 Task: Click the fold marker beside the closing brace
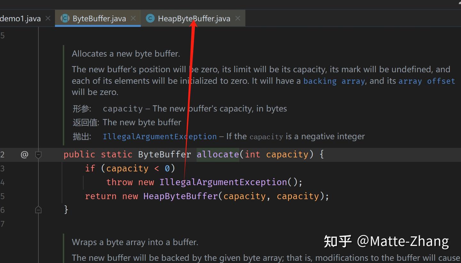click(38, 210)
